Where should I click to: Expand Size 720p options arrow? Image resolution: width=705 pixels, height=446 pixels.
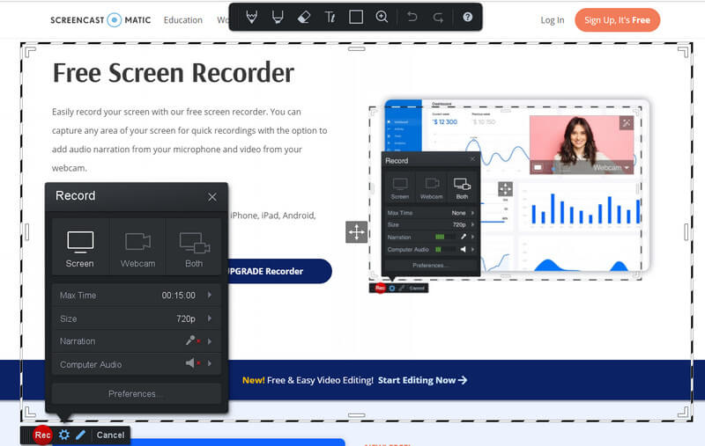click(x=210, y=318)
